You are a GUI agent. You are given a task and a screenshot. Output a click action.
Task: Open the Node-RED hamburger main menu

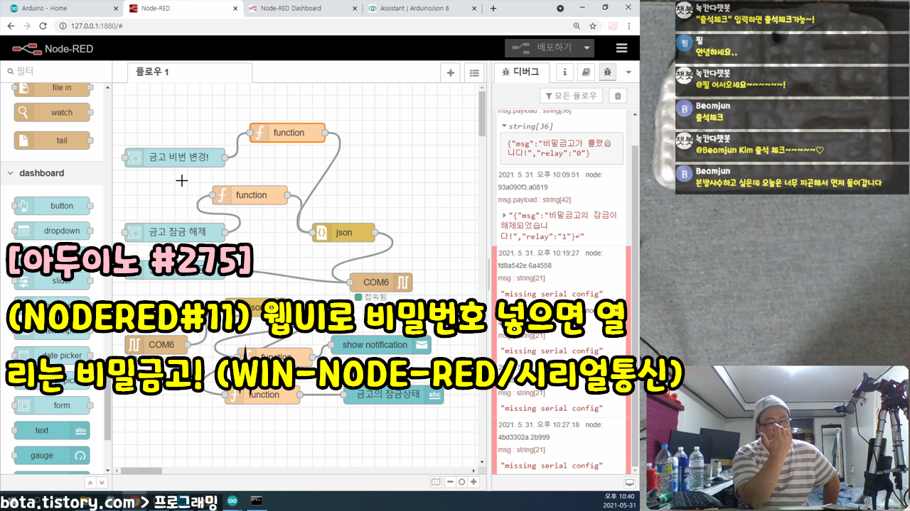click(x=621, y=48)
